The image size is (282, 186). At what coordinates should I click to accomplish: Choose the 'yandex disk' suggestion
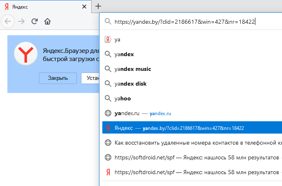pos(192,84)
